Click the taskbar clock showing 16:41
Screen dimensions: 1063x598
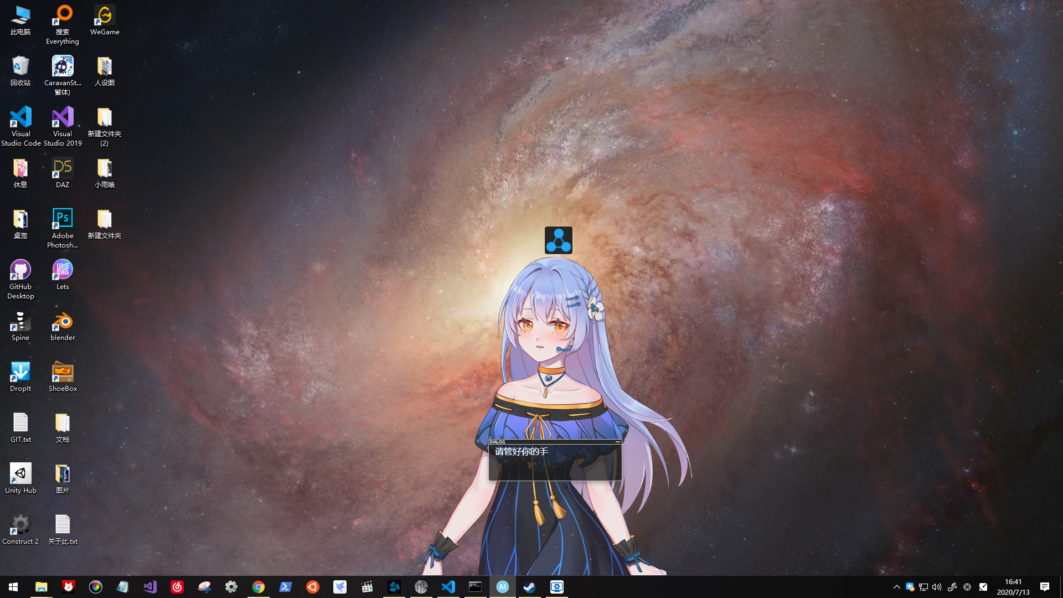[x=1013, y=586]
